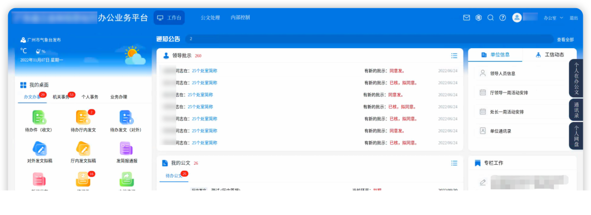591x215 pixels.
Task: Open the 通讯录 side tab
Action: coord(576,109)
